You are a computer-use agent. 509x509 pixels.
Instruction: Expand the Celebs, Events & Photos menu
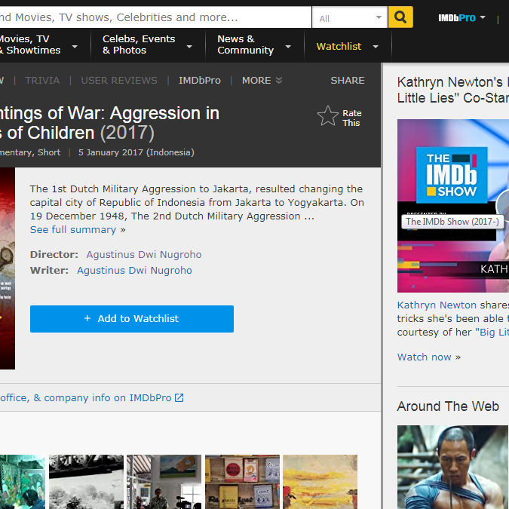[x=147, y=45]
